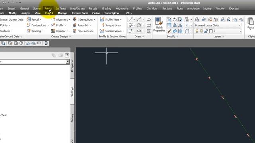Click the Toolspace help question-mark icon
The width and height of the screenshot is (255, 143).
pyautogui.click(x=67, y=55)
